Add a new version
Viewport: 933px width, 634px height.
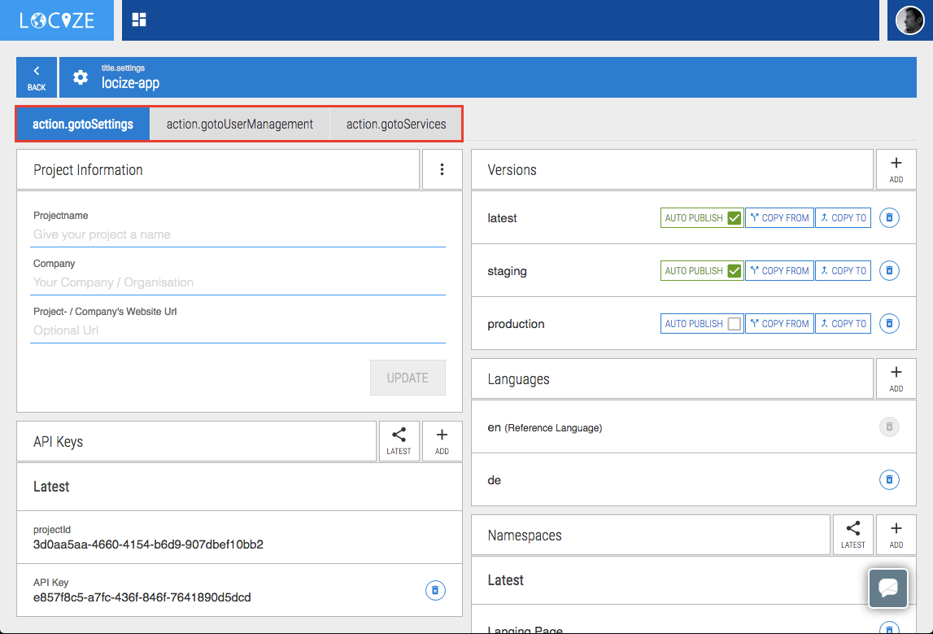click(896, 169)
